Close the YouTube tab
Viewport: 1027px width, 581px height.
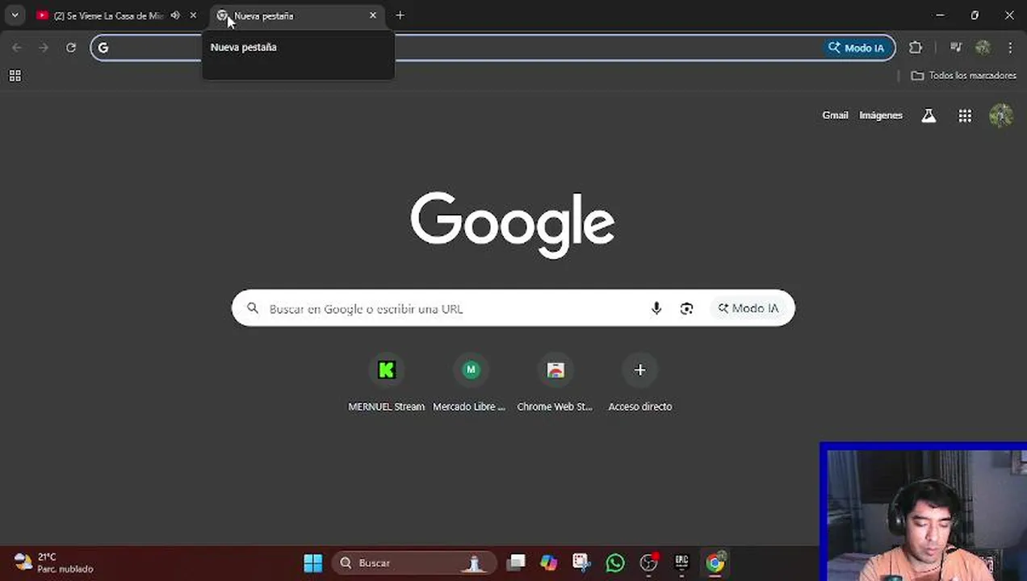click(193, 15)
